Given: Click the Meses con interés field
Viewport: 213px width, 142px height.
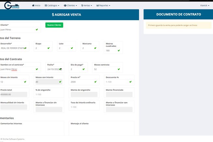Looking at the screenshot, I should coord(49,82).
